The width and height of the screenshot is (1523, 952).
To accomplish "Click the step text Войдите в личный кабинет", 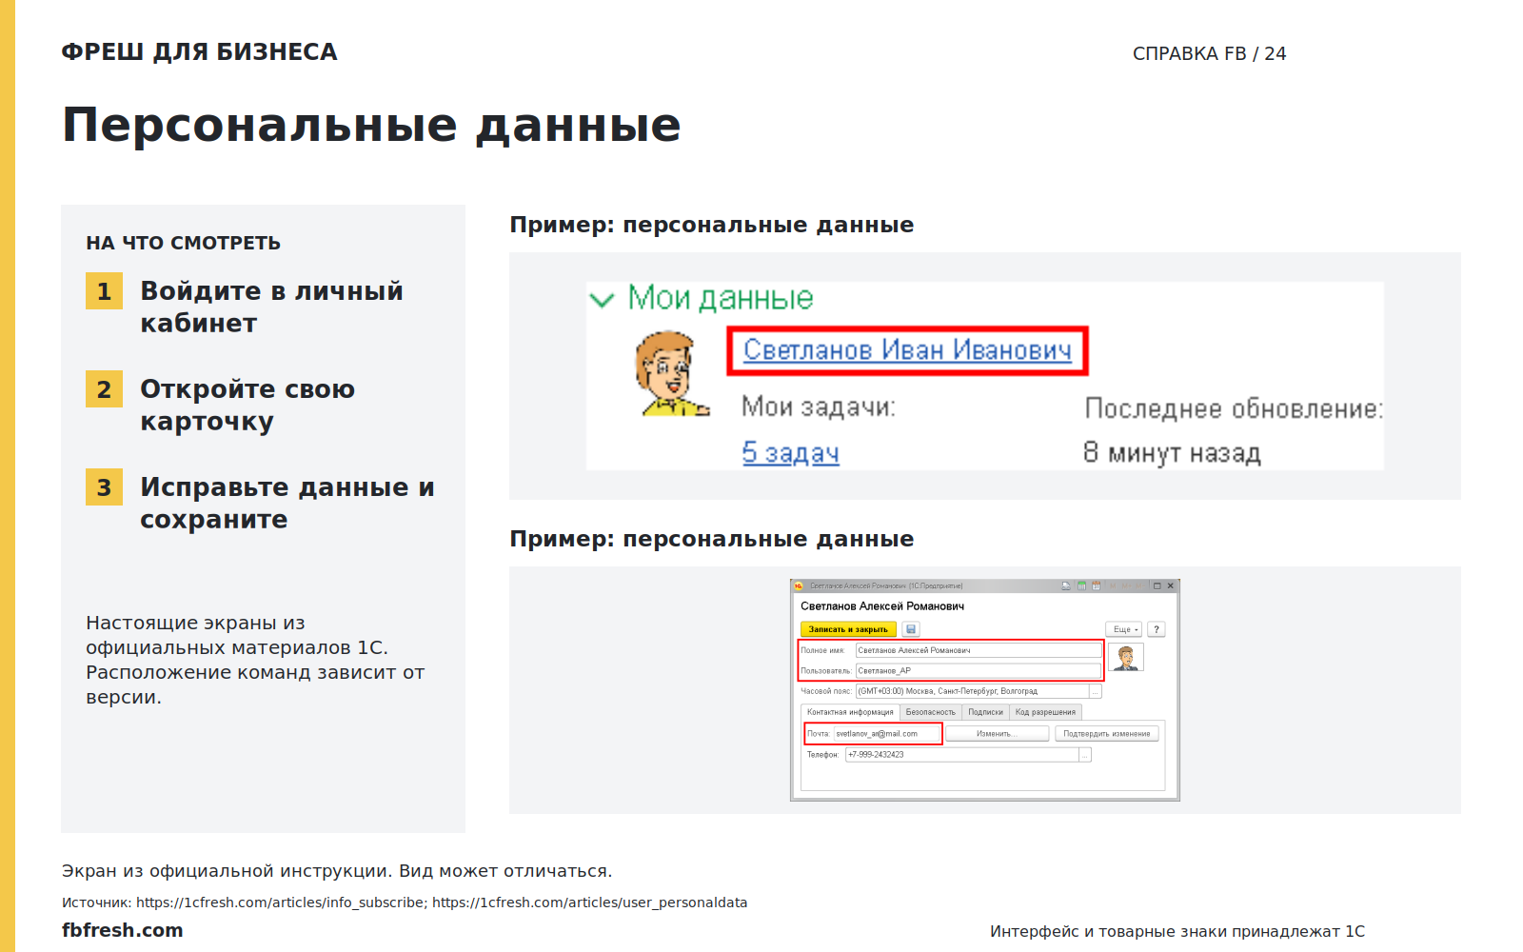I will 271,307.
